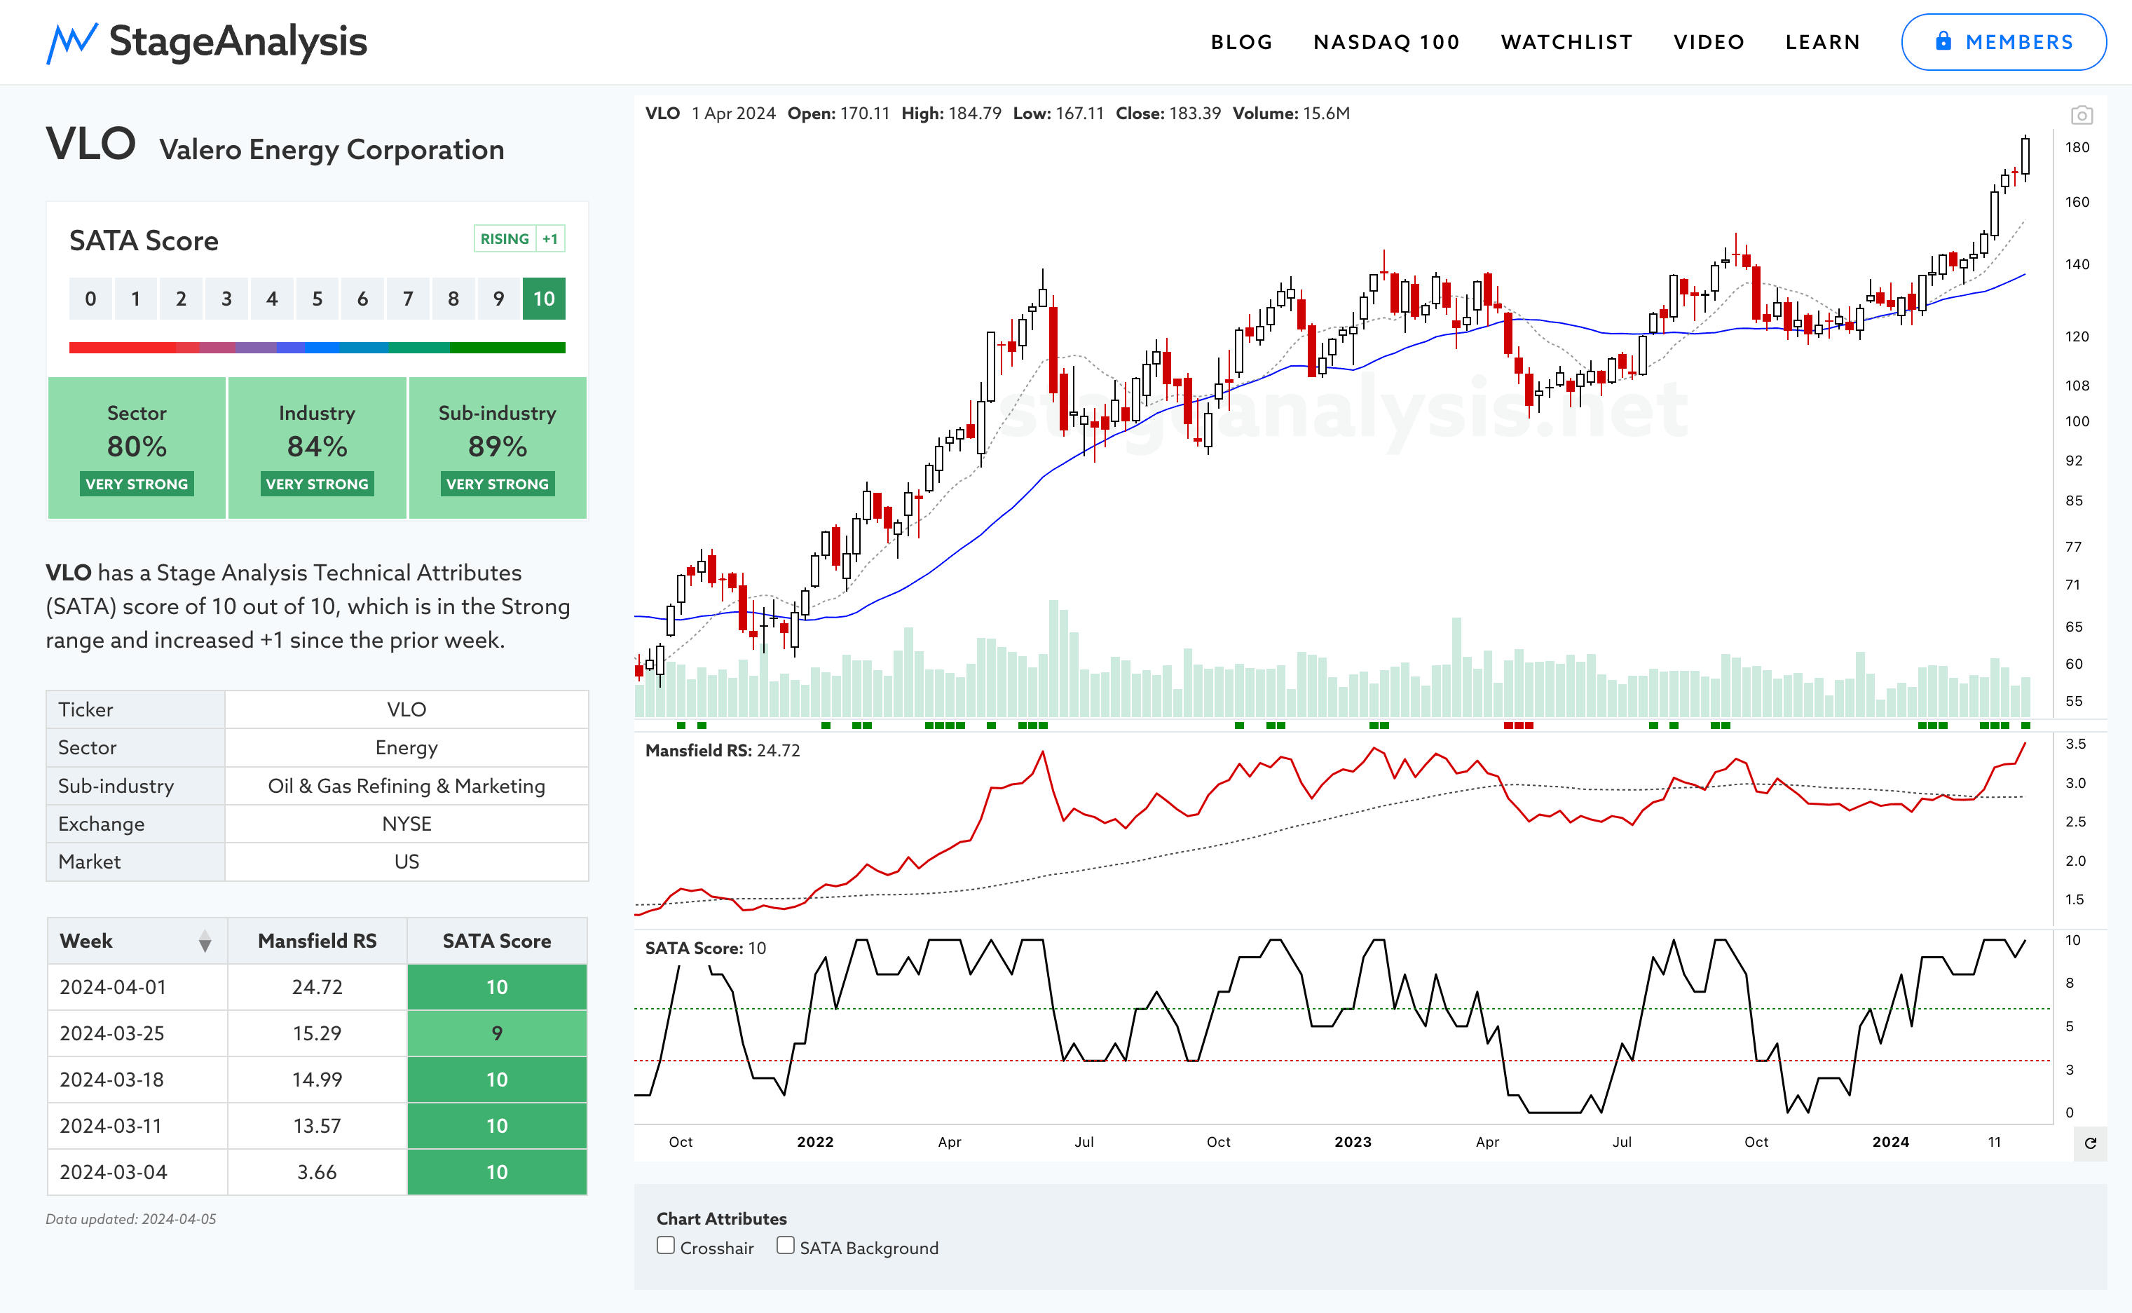Click the US market value cell

pos(406,862)
